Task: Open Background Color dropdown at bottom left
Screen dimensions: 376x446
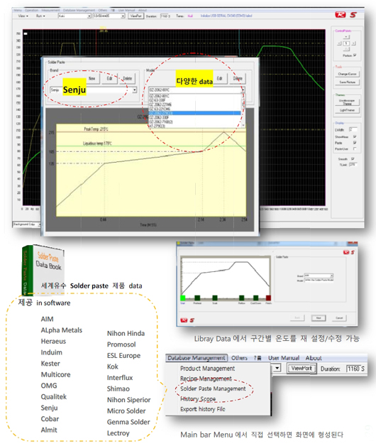Action: click(26, 224)
